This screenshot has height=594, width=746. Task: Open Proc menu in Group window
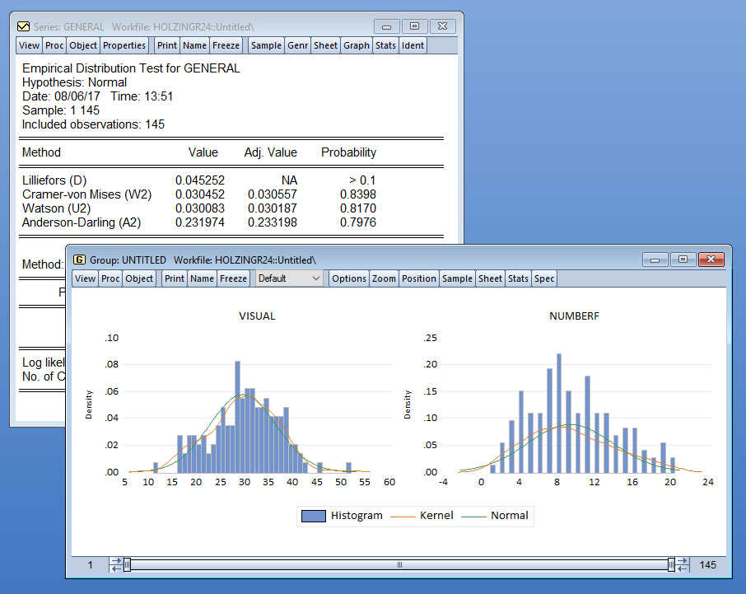click(x=110, y=278)
